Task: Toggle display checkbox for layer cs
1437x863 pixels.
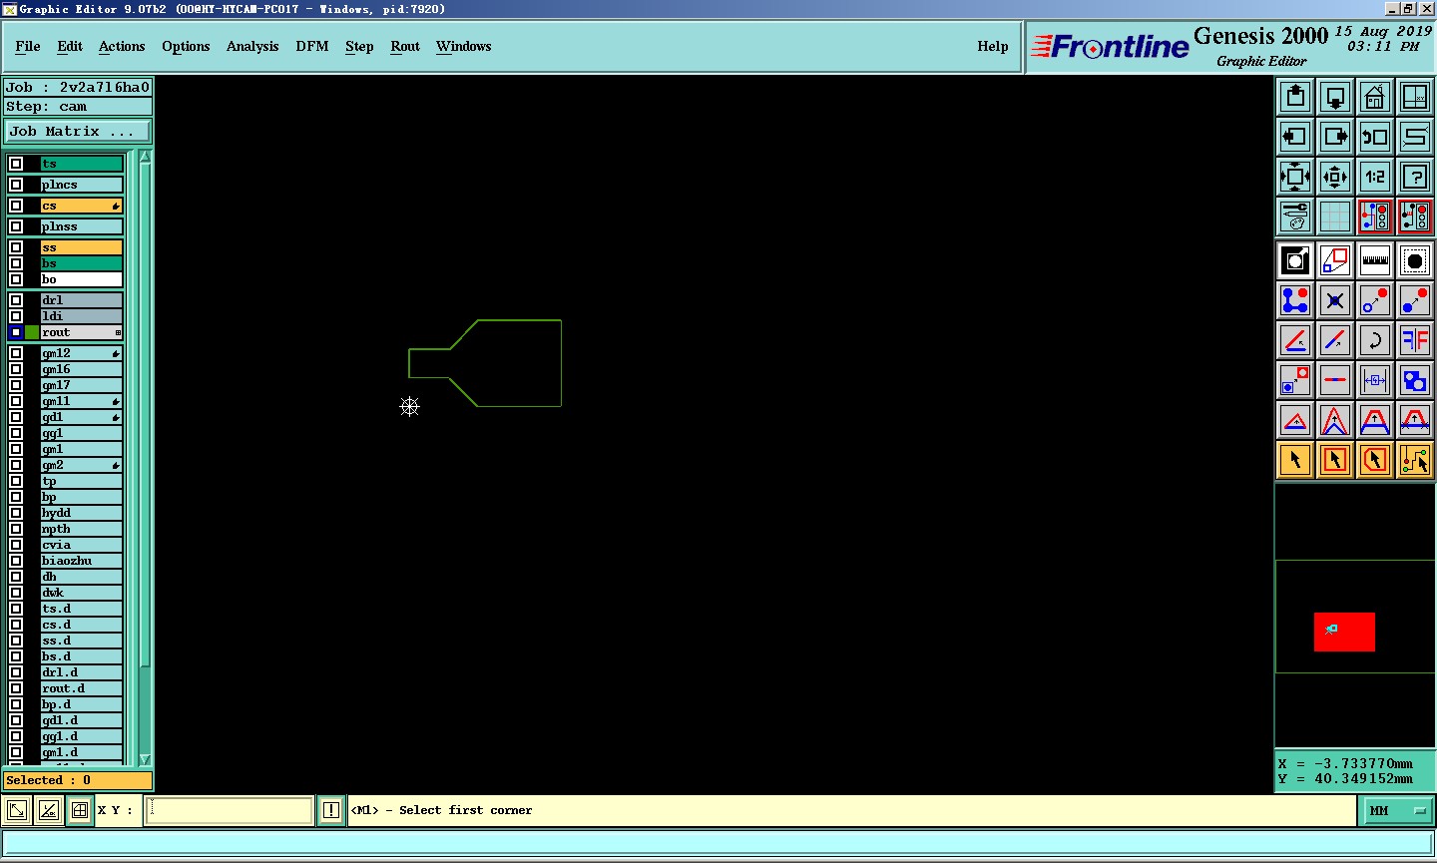Action: (x=16, y=206)
